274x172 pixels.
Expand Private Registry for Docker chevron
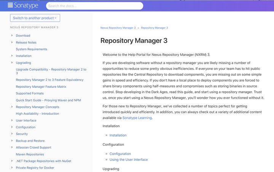(x=12, y=168)
